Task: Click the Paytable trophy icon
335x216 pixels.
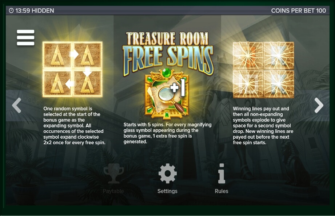Action: [113, 174]
